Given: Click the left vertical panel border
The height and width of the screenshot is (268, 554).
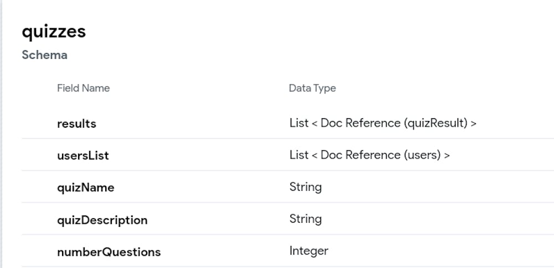Looking at the screenshot, I should coord(2,134).
